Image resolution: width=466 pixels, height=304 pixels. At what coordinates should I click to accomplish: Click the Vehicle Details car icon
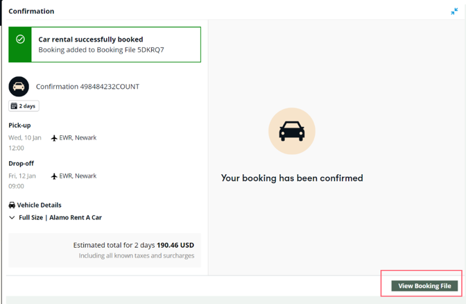(x=12, y=205)
